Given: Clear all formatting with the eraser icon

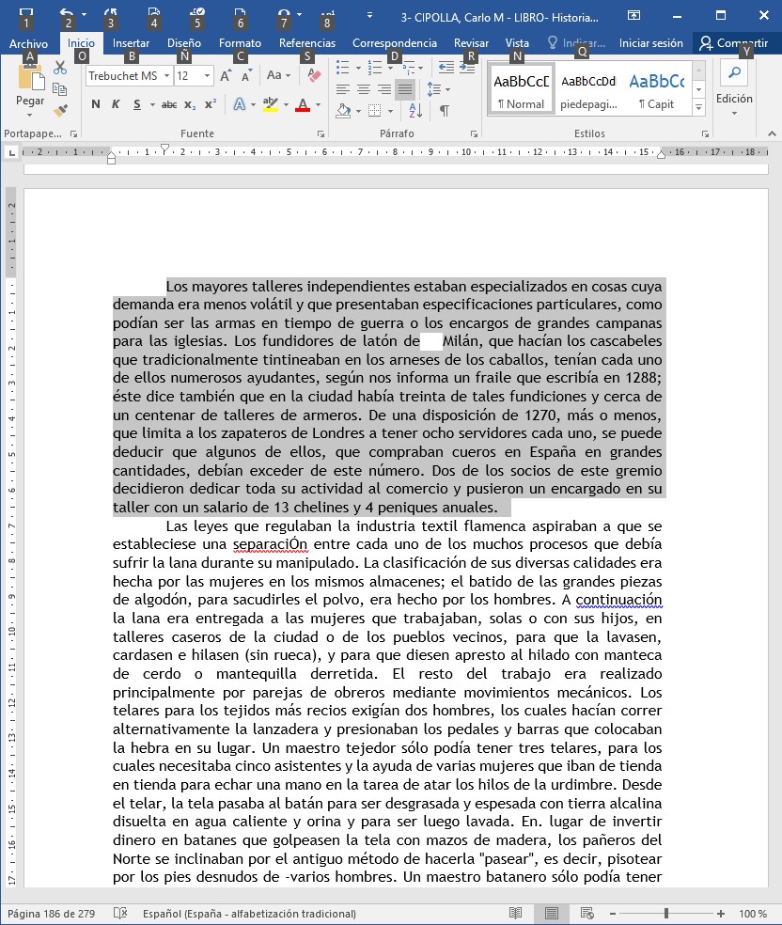Looking at the screenshot, I should click(x=314, y=75).
